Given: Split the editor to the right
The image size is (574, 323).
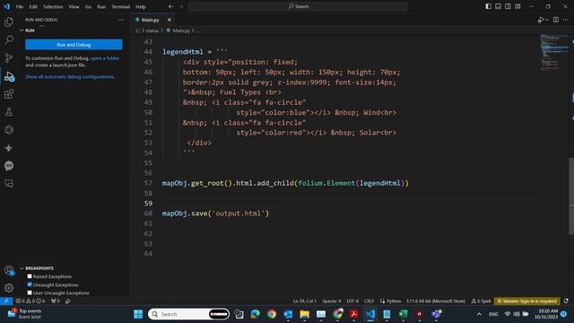Looking at the screenshot, I should 556,20.
